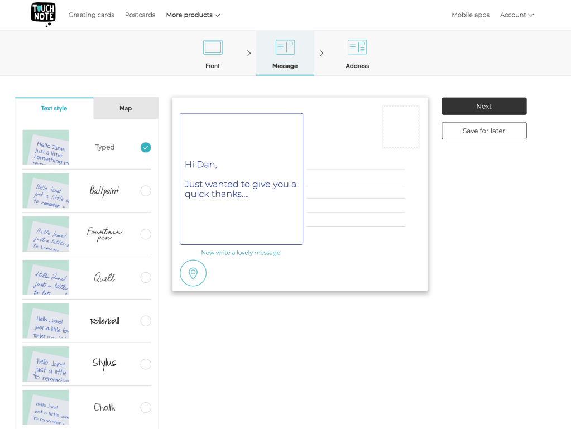
Task: Open the Text style tab
Action: click(x=54, y=108)
